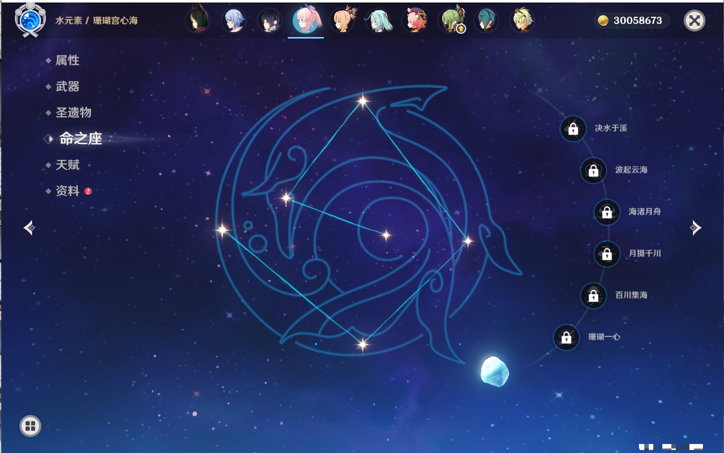Click the center star inside the spiral
This screenshot has height=453, width=724.
click(x=386, y=235)
